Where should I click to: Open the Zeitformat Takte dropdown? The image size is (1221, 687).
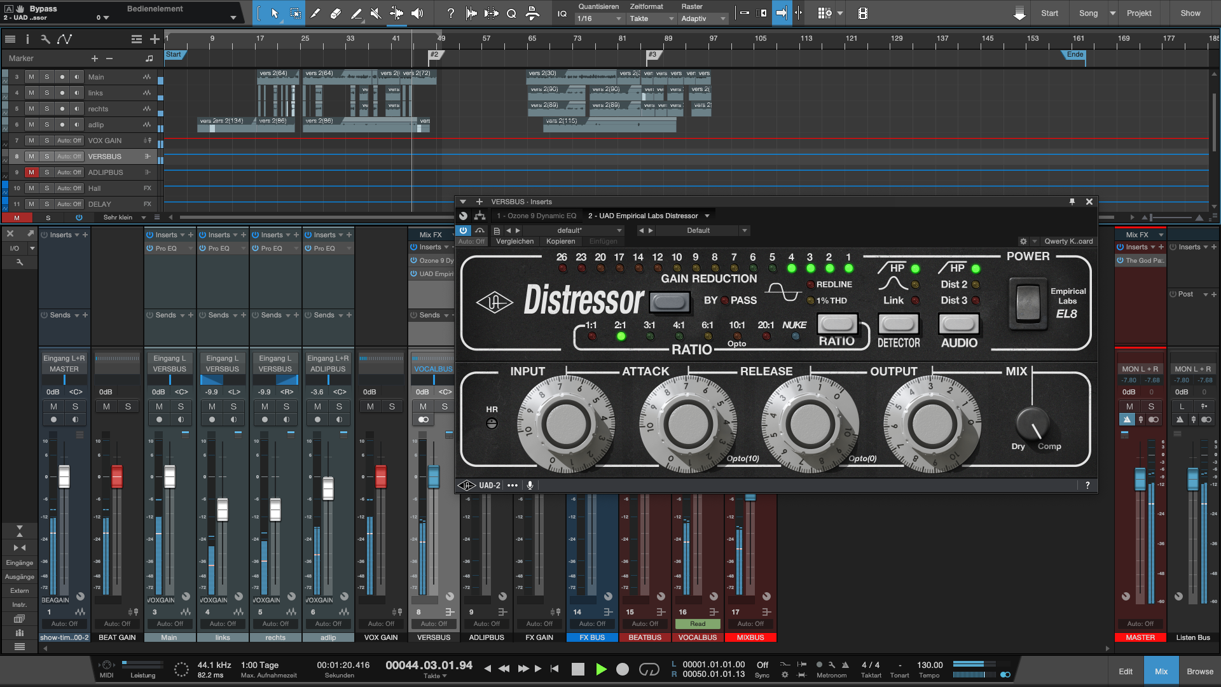click(x=651, y=18)
